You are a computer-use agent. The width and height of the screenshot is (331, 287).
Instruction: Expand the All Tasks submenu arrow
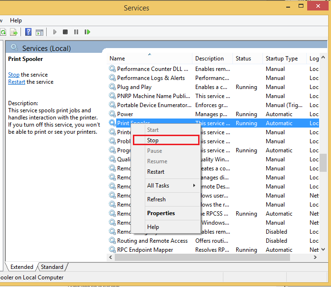tap(194, 186)
